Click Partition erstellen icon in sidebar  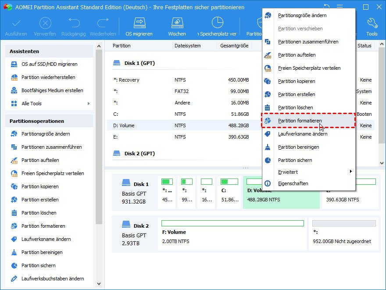[x=14, y=200]
